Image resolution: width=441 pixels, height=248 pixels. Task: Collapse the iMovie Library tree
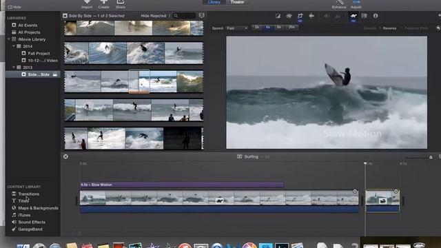(9, 39)
